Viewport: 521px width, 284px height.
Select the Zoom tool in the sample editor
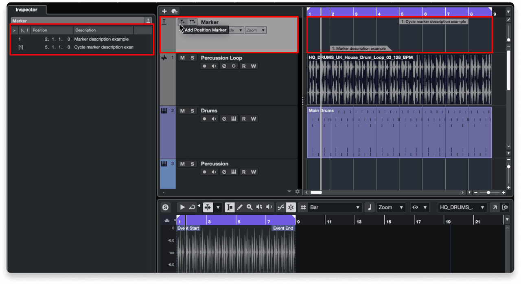point(250,207)
